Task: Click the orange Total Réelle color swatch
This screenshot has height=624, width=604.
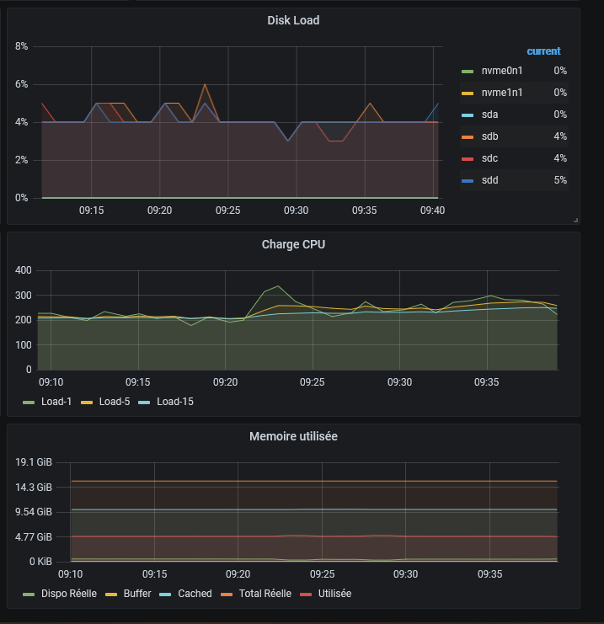Action: tap(226, 595)
